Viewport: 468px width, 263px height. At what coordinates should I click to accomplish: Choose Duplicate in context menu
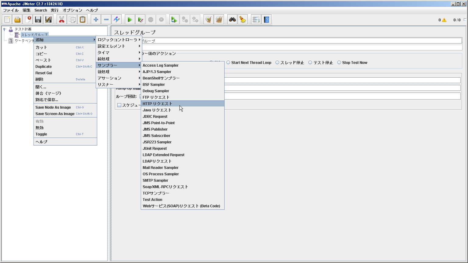(65, 67)
